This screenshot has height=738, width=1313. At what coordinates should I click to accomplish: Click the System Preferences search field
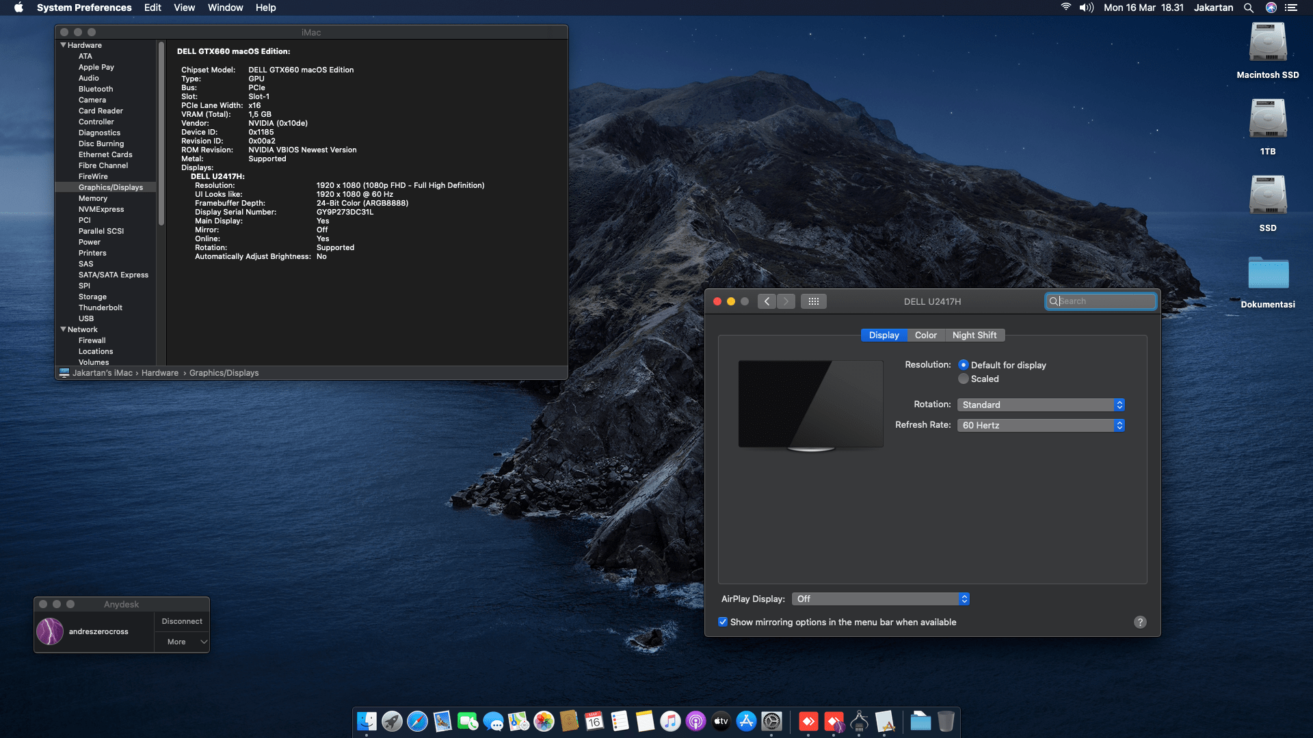click(1100, 301)
